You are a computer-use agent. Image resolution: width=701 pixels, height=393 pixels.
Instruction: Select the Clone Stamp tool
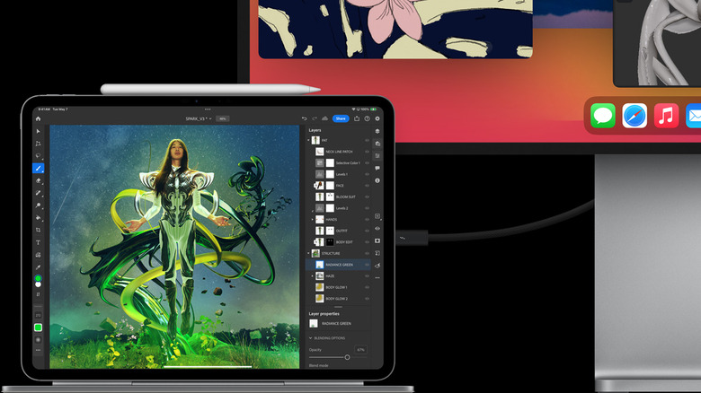[38, 205]
